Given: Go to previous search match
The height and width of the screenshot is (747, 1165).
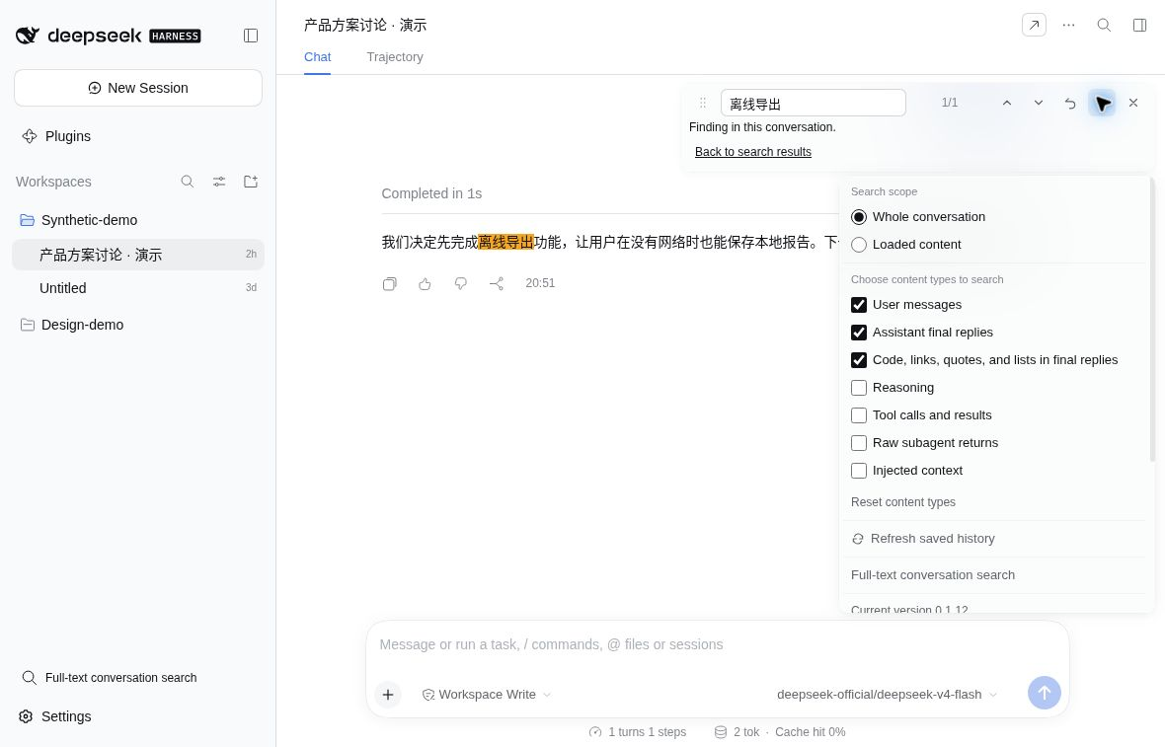Looking at the screenshot, I should tap(1007, 103).
